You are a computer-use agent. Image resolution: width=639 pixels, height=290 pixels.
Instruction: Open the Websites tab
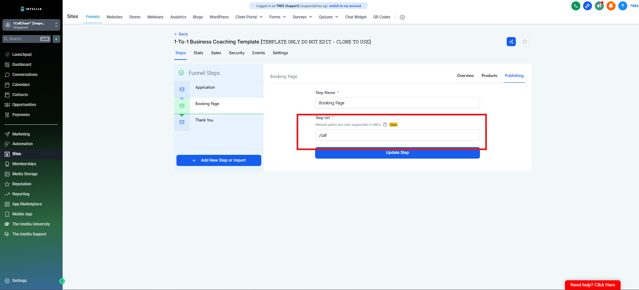click(x=115, y=17)
